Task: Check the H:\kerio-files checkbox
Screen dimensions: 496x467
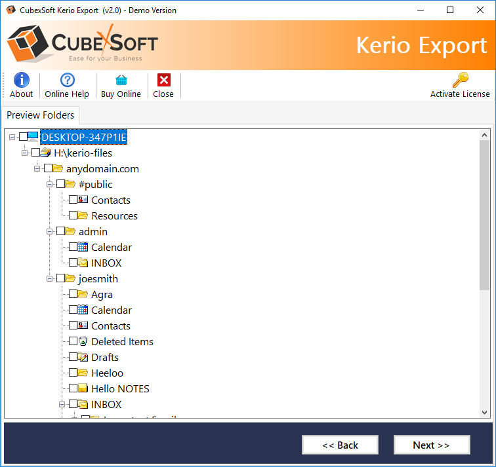Action: (35, 153)
